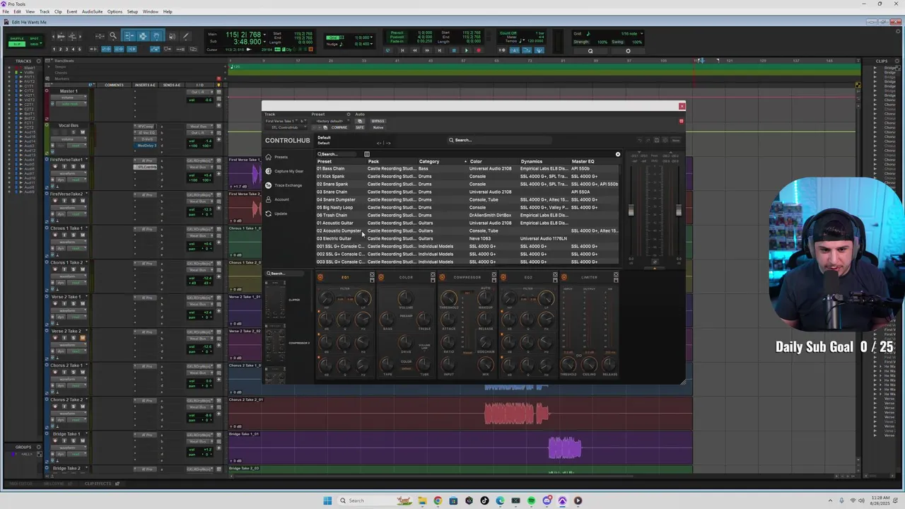
Task: Remove the COMPRESSOR module with its X icon
Action: coord(494,274)
